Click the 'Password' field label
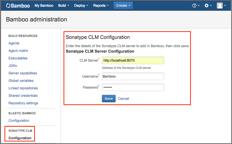 (x=90, y=87)
